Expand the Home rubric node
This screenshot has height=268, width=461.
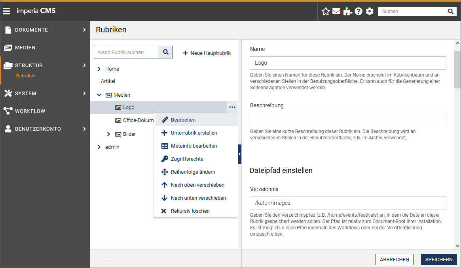(x=99, y=69)
